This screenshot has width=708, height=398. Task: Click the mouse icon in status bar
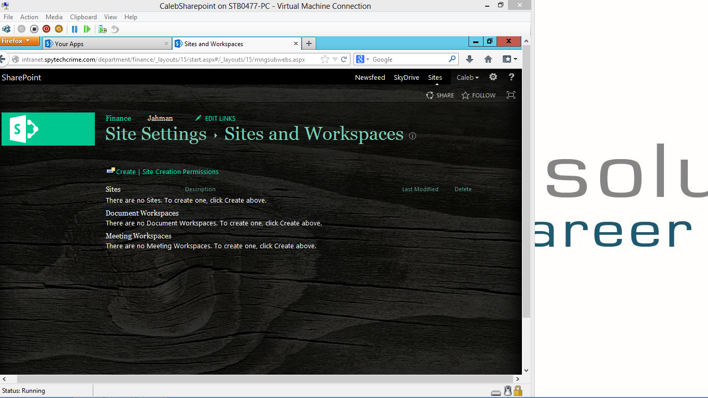(508, 391)
